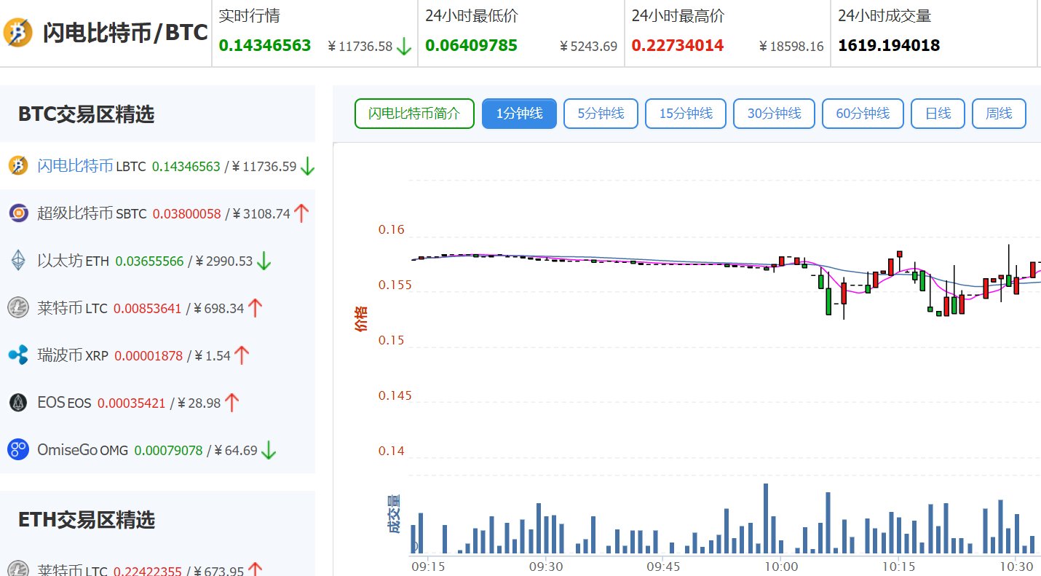Switch to the 30分钟线 chart interval
1041x576 pixels.
774,114
